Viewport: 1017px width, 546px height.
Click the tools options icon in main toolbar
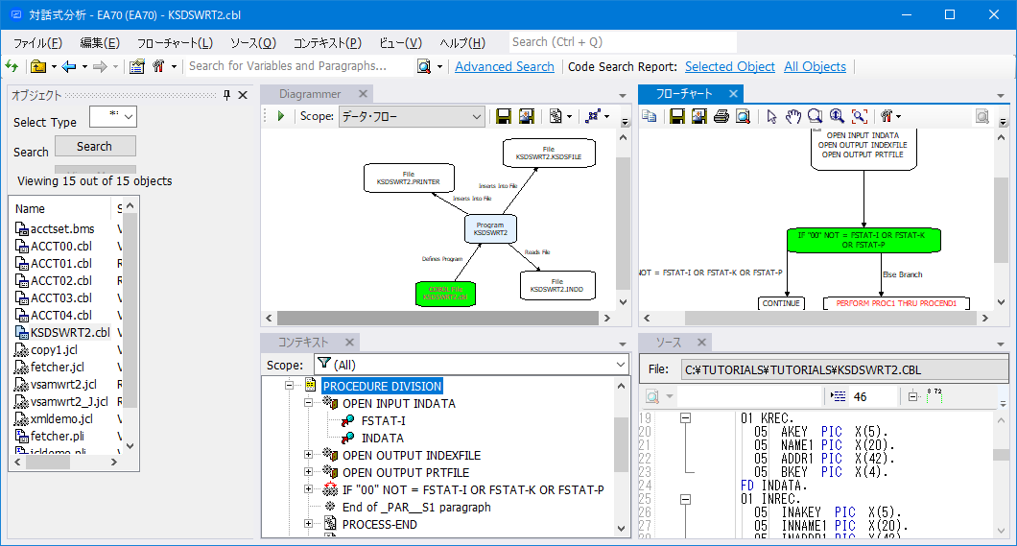159,66
